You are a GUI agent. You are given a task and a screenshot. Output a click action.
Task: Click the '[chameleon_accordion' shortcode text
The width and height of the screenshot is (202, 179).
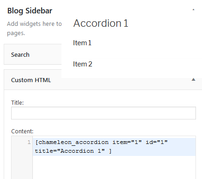point(72,142)
